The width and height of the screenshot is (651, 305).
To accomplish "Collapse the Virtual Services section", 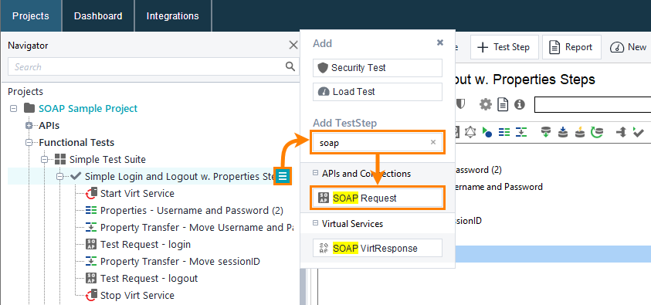I will (315, 224).
